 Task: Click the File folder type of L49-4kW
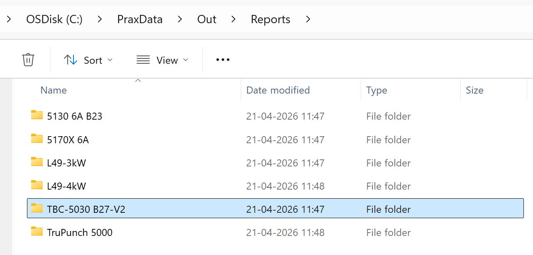[389, 186]
